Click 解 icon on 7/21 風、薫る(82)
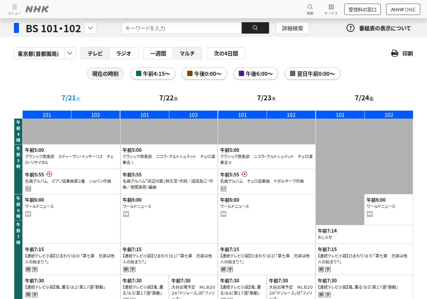427x299 pixels. [x=28, y=295]
